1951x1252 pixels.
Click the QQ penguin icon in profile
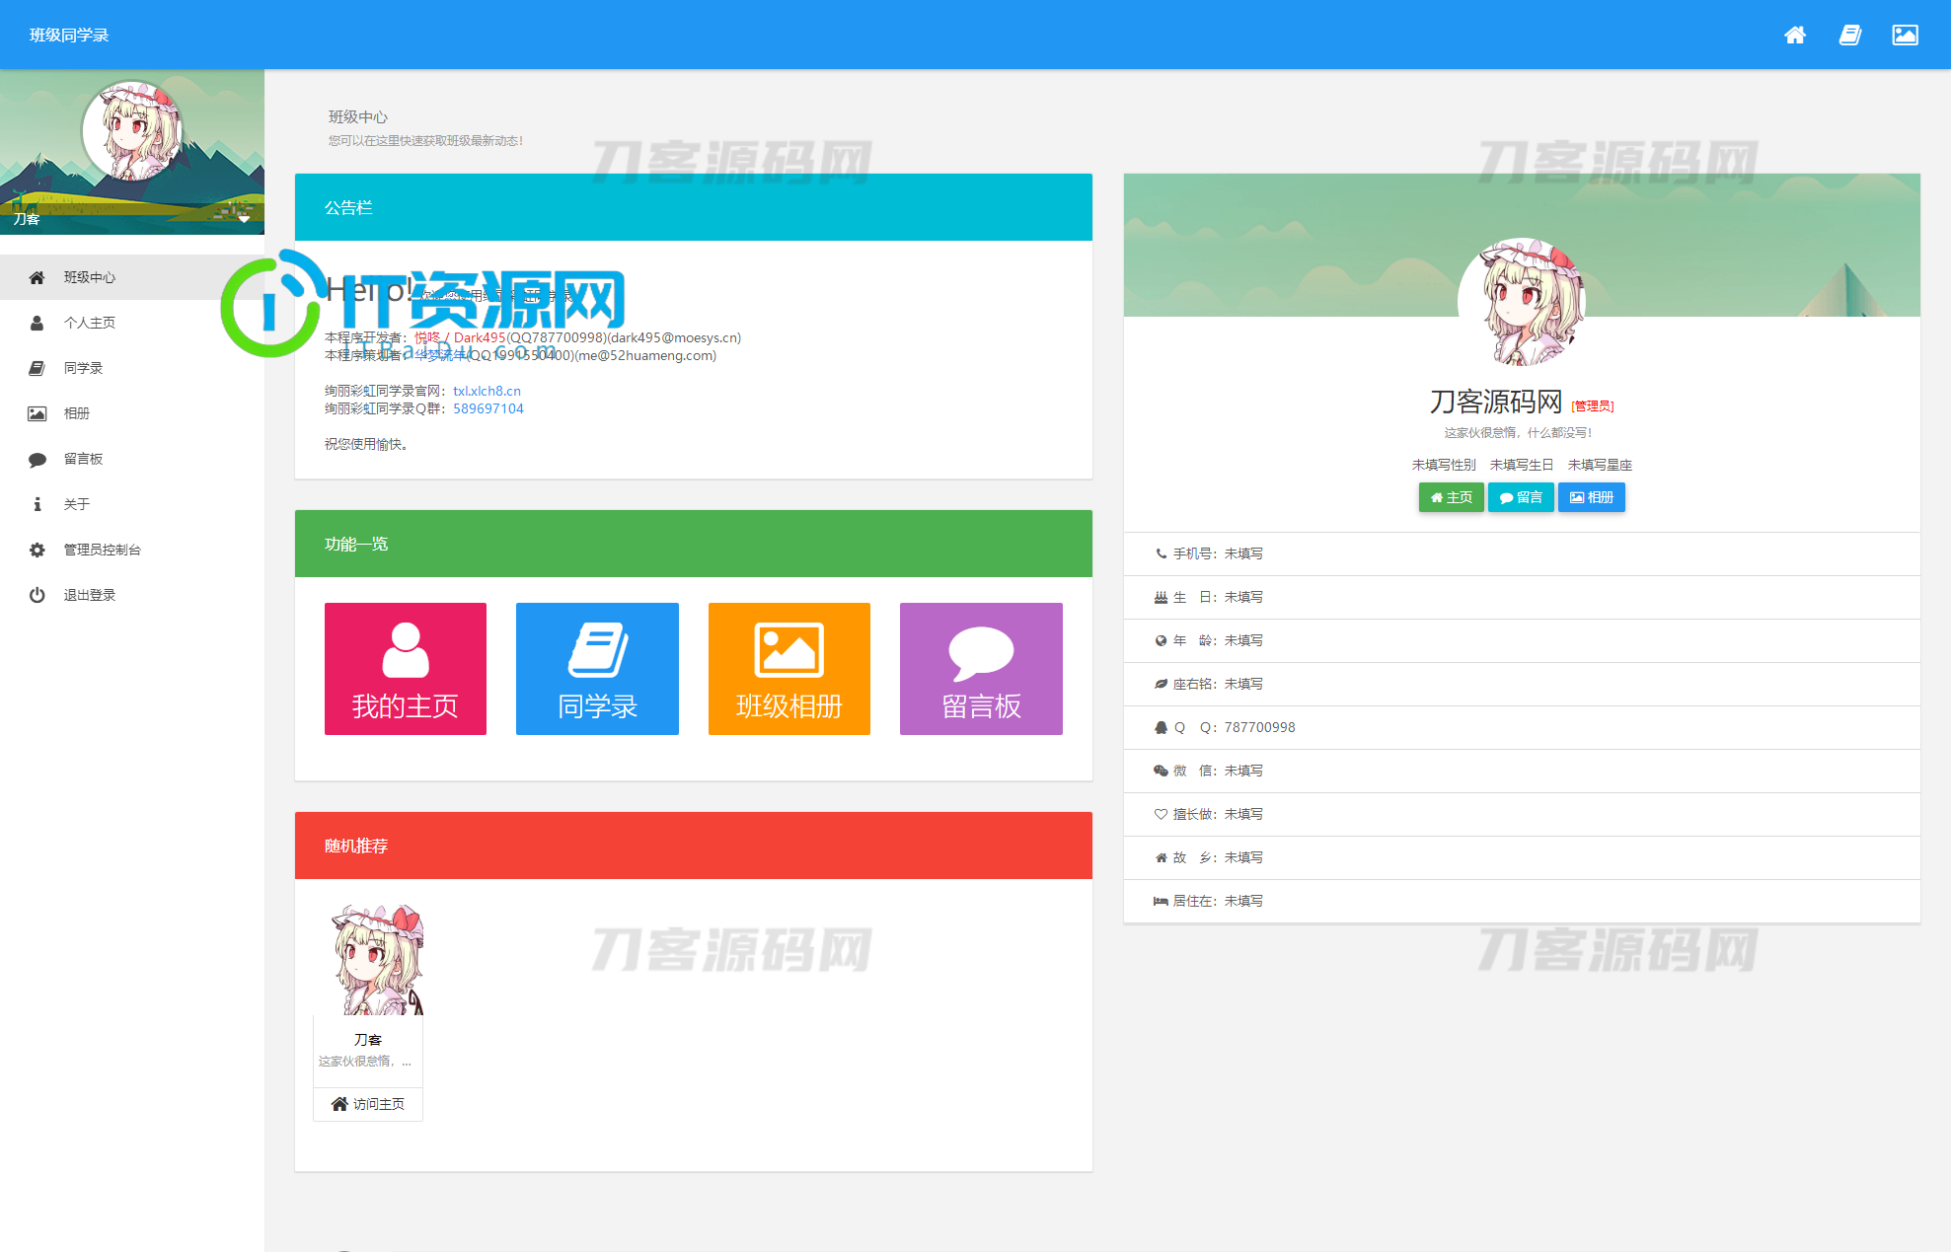[1161, 727]
